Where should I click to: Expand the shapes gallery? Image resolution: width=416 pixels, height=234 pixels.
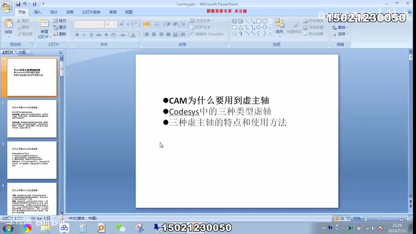270,33
